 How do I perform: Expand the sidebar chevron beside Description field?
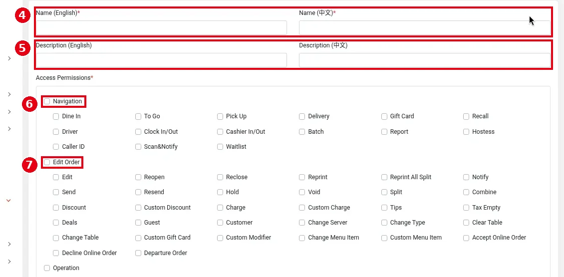tap(9, 58)
